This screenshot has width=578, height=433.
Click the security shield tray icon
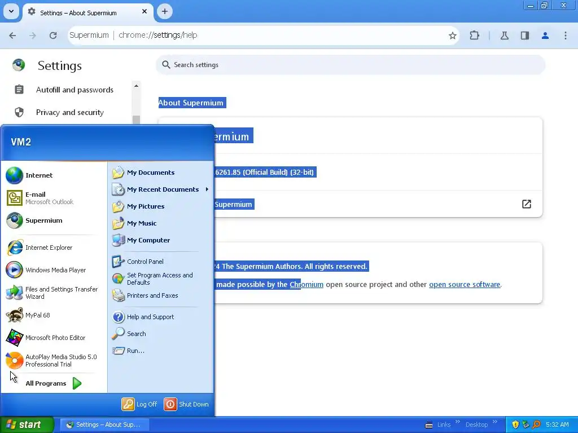point(515,425)
